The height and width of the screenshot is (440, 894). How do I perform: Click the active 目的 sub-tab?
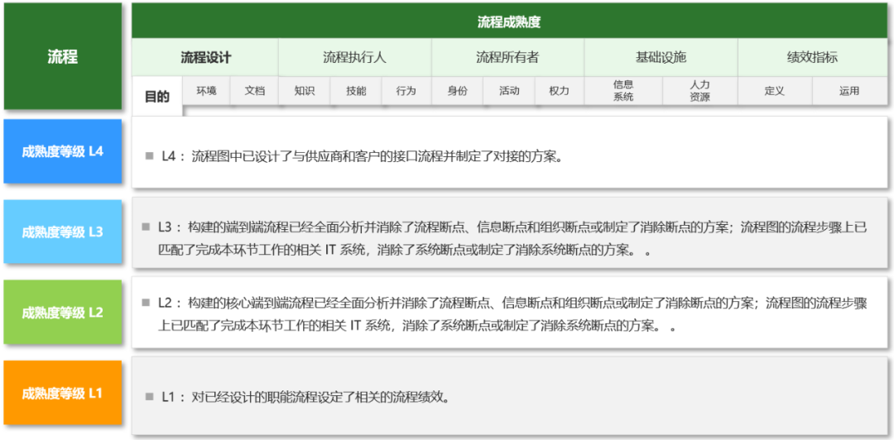(156, 97)
